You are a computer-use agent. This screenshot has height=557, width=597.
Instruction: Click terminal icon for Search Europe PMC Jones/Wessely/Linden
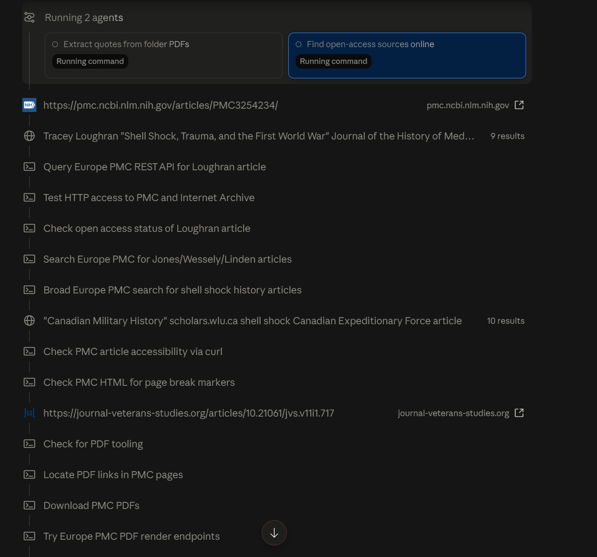pyautogui.click(x=29, y=259)
